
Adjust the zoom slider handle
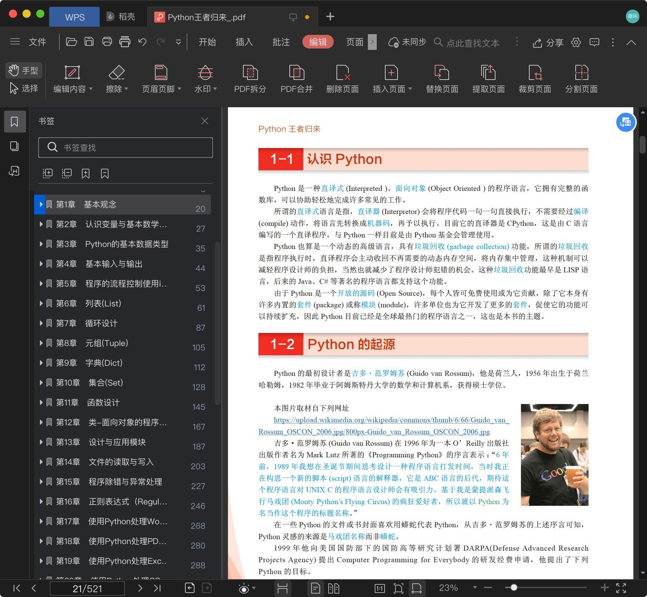(514, 587)
